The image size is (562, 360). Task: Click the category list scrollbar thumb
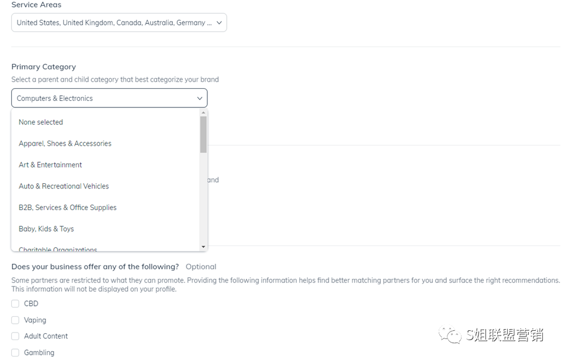[203, 134]
